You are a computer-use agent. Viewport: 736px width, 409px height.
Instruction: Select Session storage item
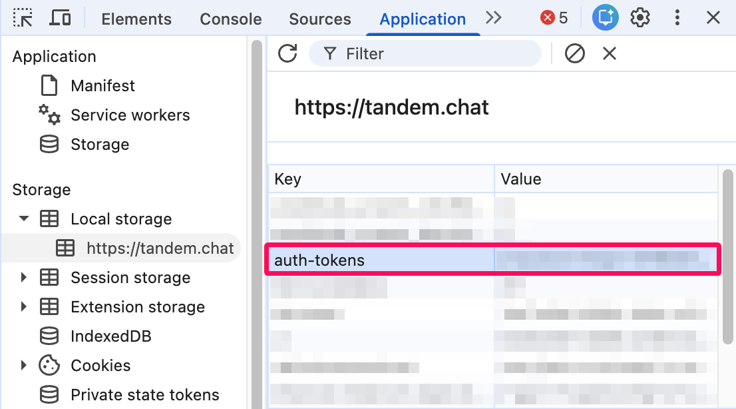[x=130, y=277]
